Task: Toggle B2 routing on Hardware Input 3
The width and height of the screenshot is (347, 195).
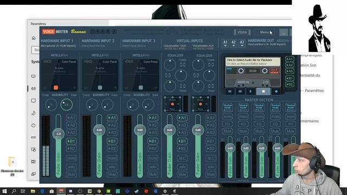Action: click(x=153, y=148)
